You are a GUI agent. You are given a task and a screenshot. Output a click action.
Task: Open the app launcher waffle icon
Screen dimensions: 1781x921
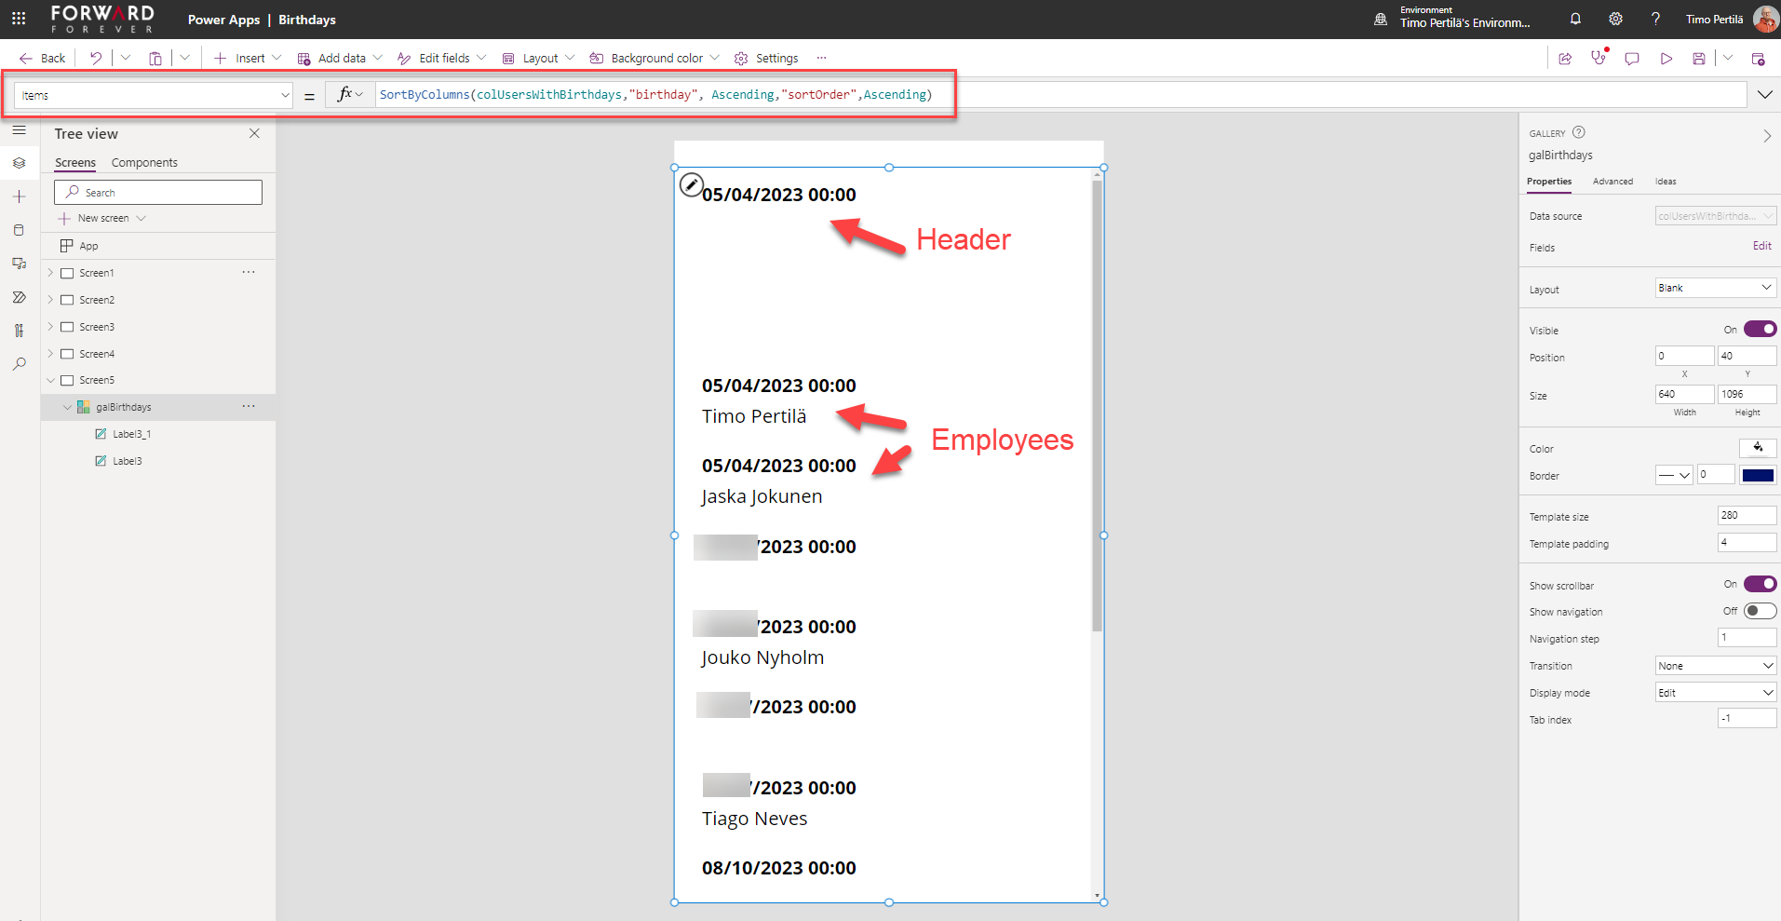19,19
